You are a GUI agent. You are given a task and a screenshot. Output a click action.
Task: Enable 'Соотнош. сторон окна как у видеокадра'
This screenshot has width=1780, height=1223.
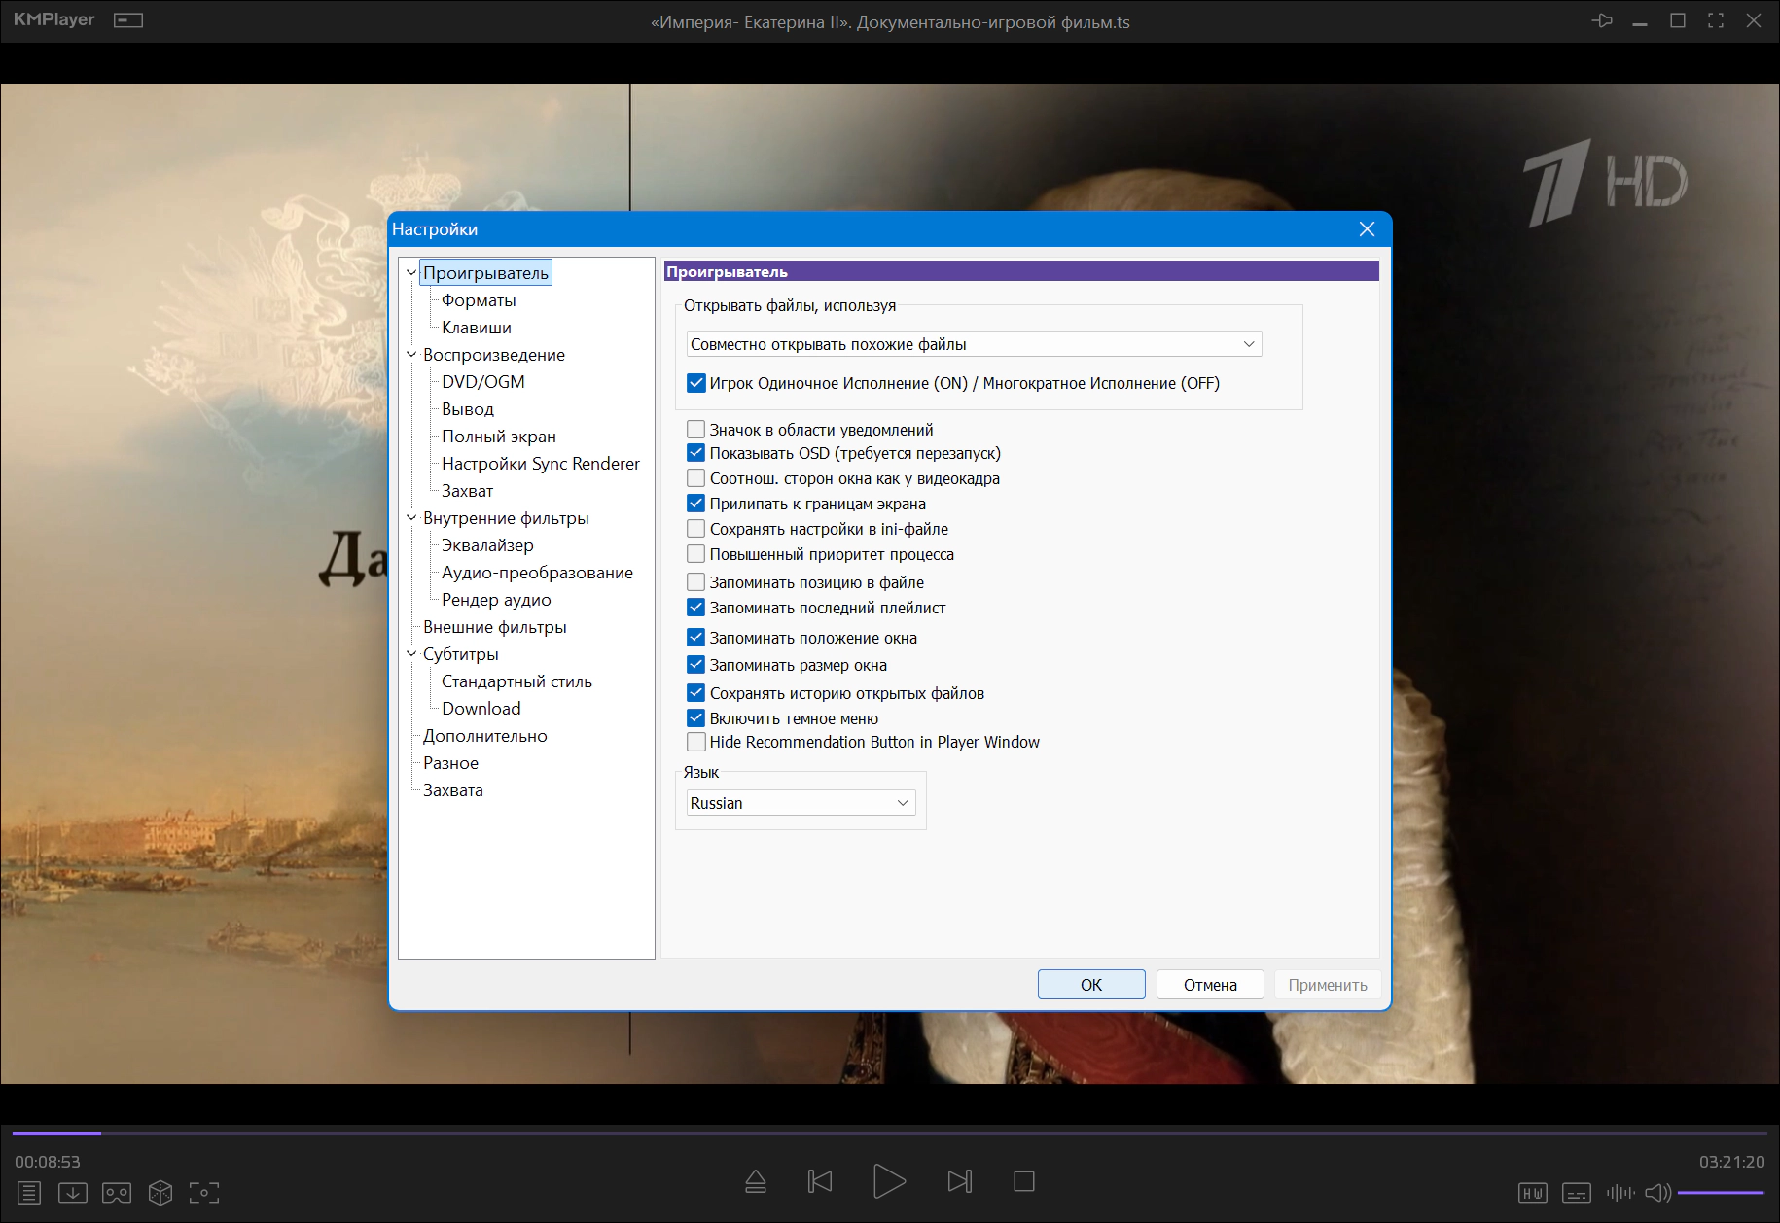click(x=696, y=478)
